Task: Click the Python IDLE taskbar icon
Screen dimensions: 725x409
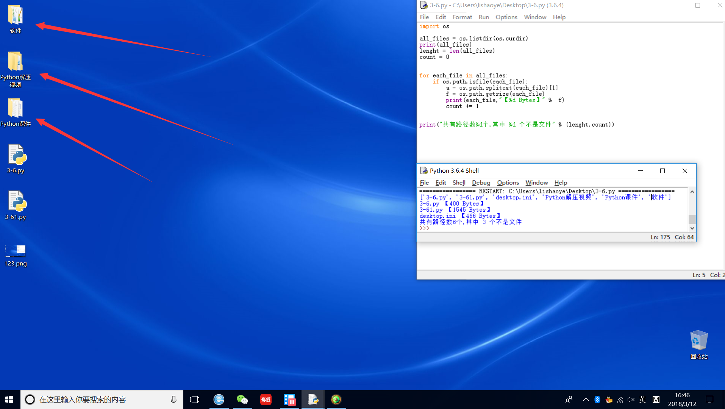Action: tap(313, 400)
